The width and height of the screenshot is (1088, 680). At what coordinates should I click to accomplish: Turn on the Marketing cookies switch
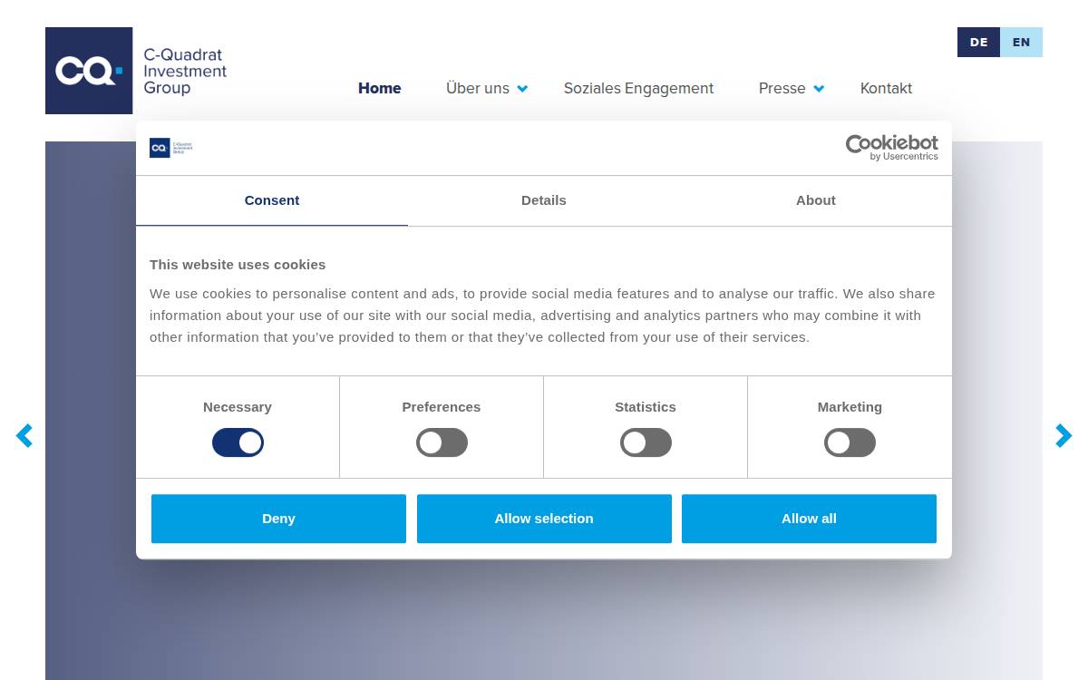pyautogui.click(x=850, y=442)
